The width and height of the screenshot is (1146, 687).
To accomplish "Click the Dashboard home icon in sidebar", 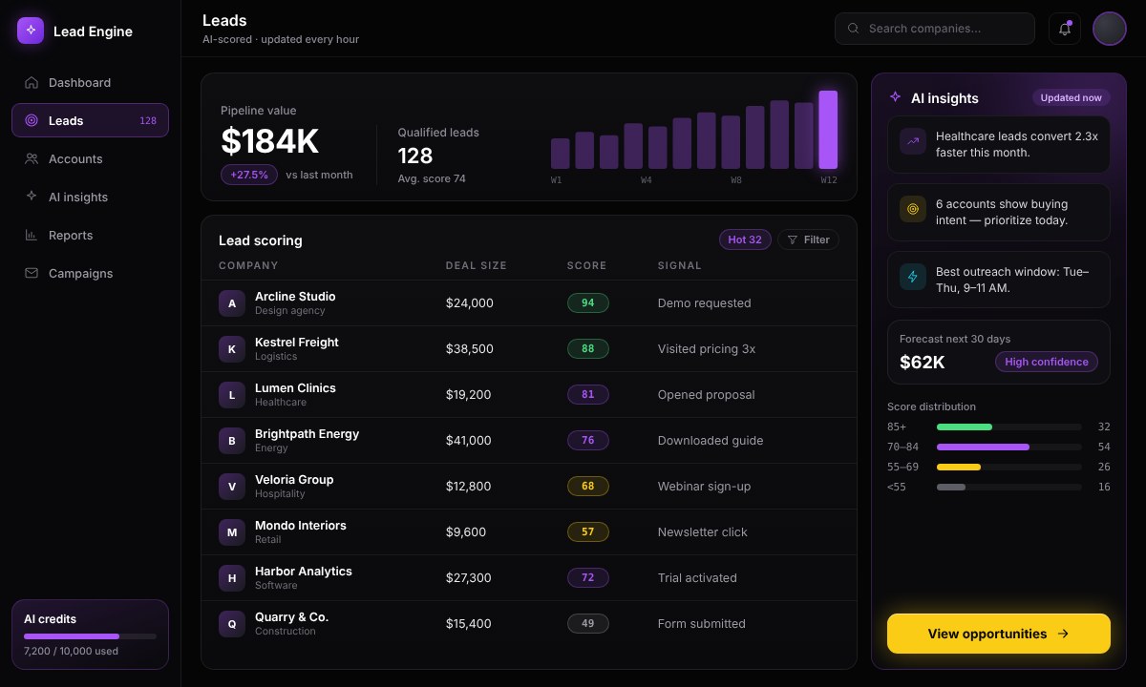I will (x=32, y=83).
